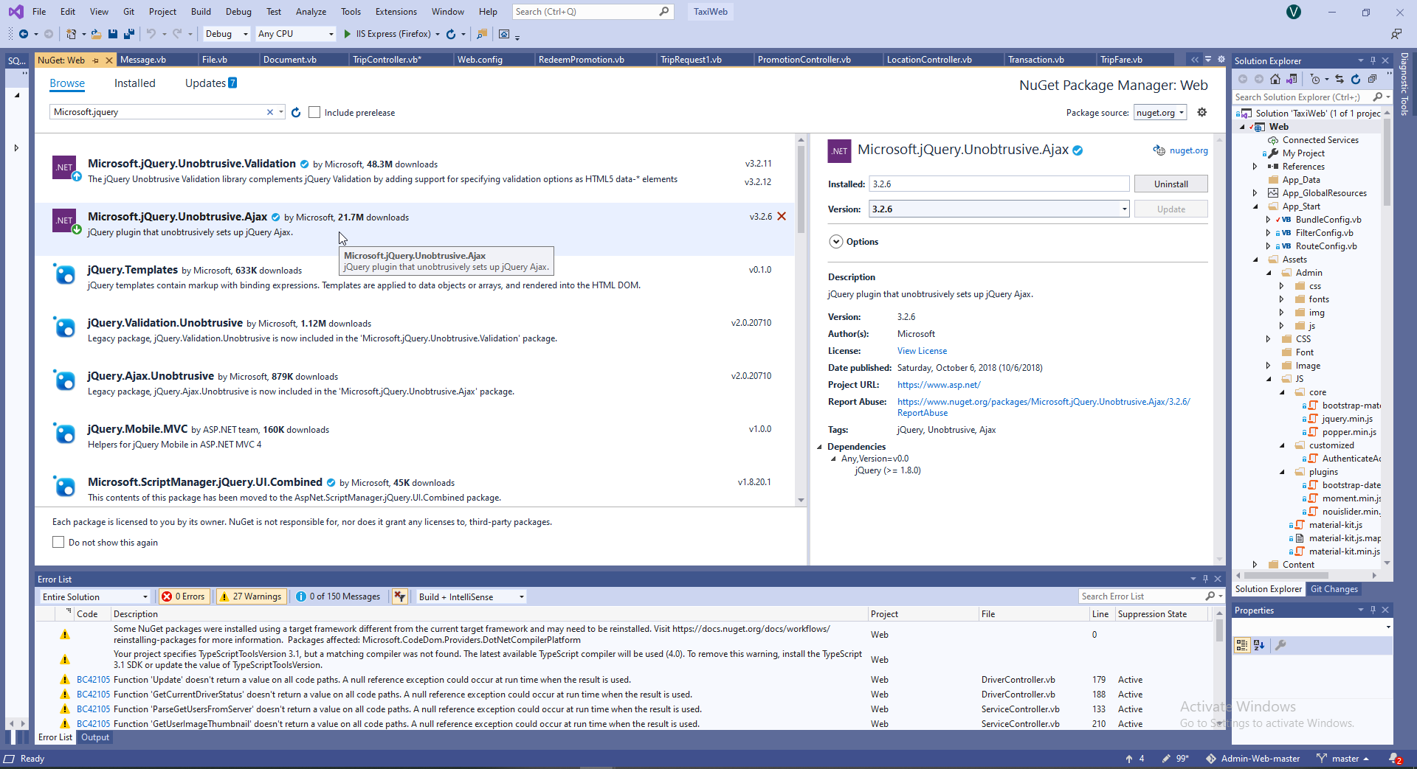Refresh the NuGet package search results

pos(296,113)
